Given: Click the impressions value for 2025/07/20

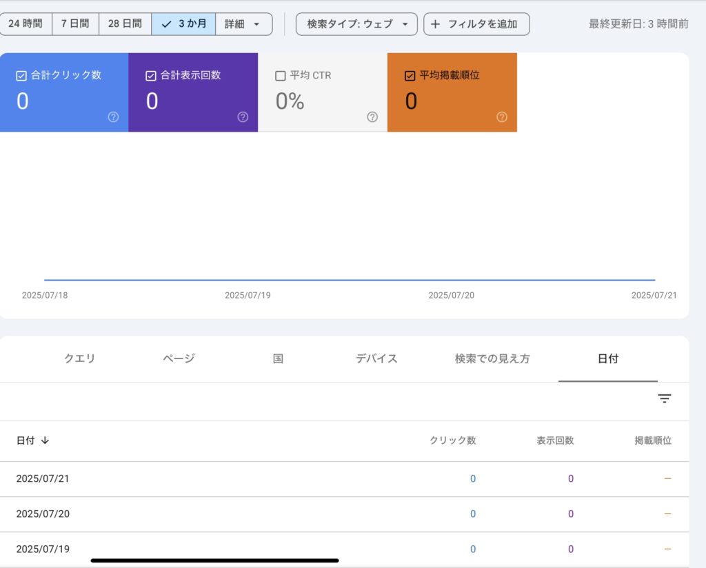Looking at the screenshot, I should point(571,514).
